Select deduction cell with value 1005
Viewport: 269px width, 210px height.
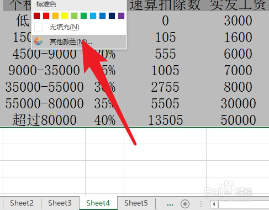click(x=165, y=70)
